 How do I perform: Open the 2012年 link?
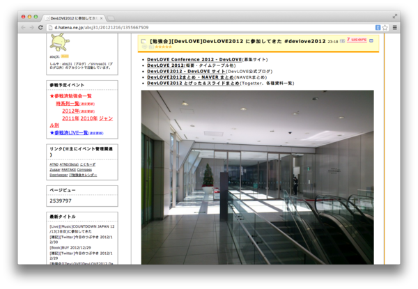coord(70,111)
